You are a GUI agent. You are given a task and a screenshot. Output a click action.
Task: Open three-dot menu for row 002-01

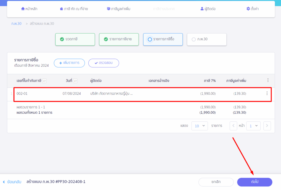pos(267,93)
